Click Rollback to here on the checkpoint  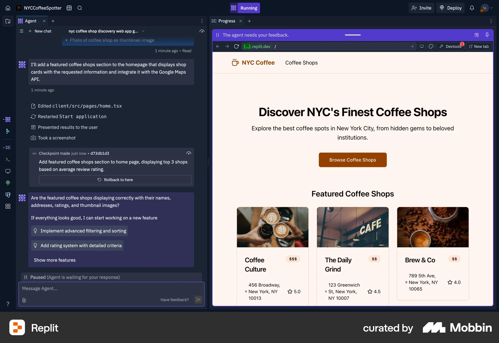point(115,180)
